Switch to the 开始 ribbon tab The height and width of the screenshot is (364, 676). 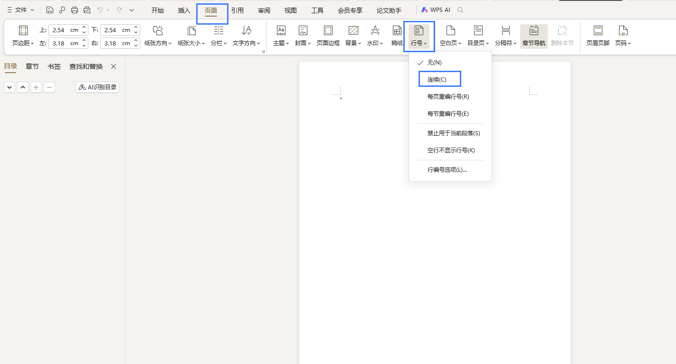coord(158,10)
